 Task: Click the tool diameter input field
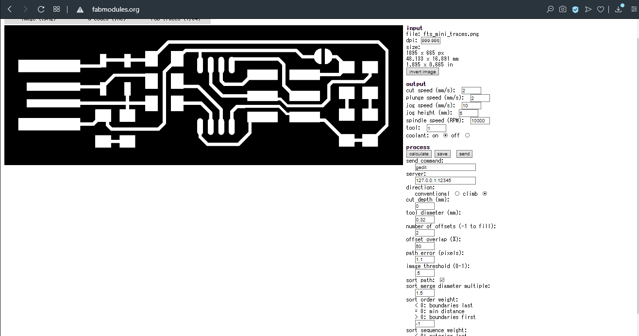click(x=425, y=219)
